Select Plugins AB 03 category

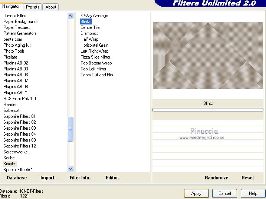pyautogui.click(x=16, y=69)
